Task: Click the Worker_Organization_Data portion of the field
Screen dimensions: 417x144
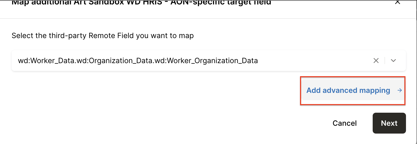Action: tap(212, 61)
